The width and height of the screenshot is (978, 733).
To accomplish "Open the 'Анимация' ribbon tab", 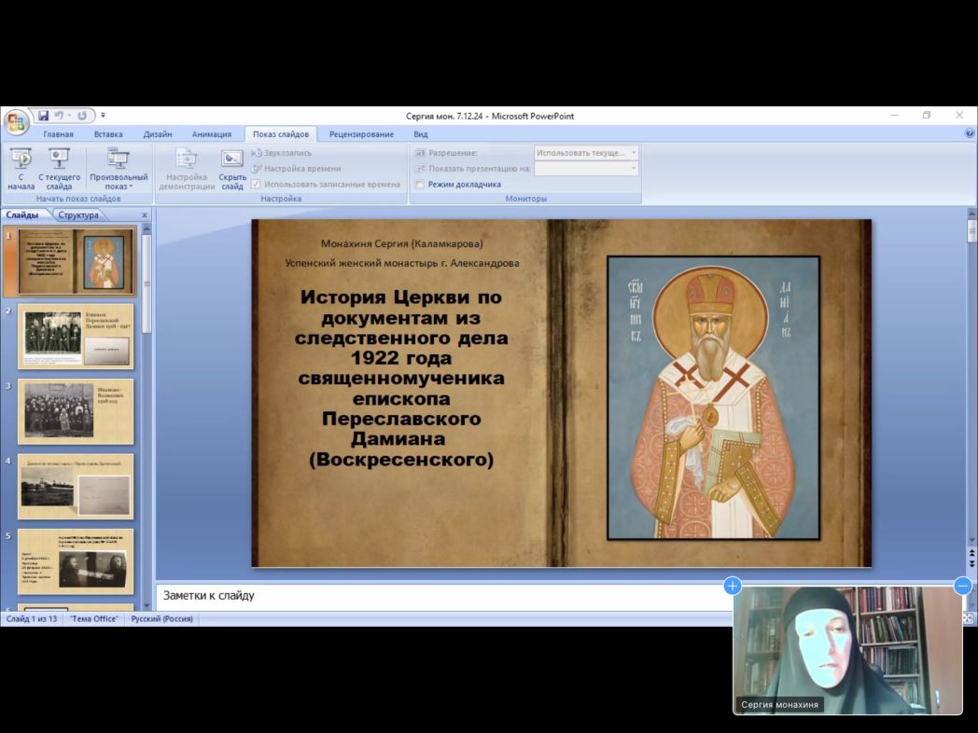I will coord(212,134).
